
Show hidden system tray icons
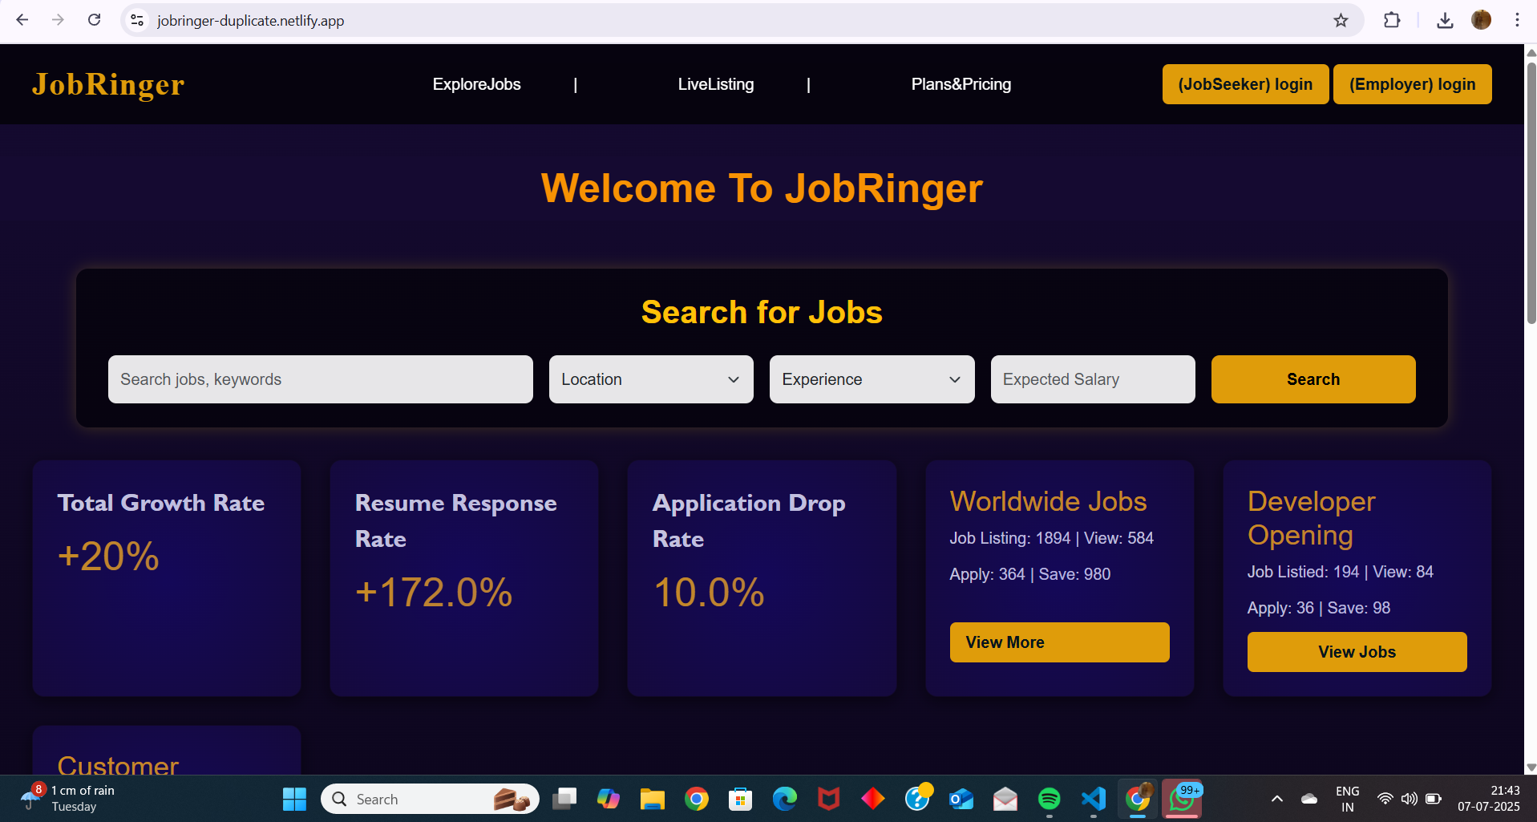[1276, 799]
